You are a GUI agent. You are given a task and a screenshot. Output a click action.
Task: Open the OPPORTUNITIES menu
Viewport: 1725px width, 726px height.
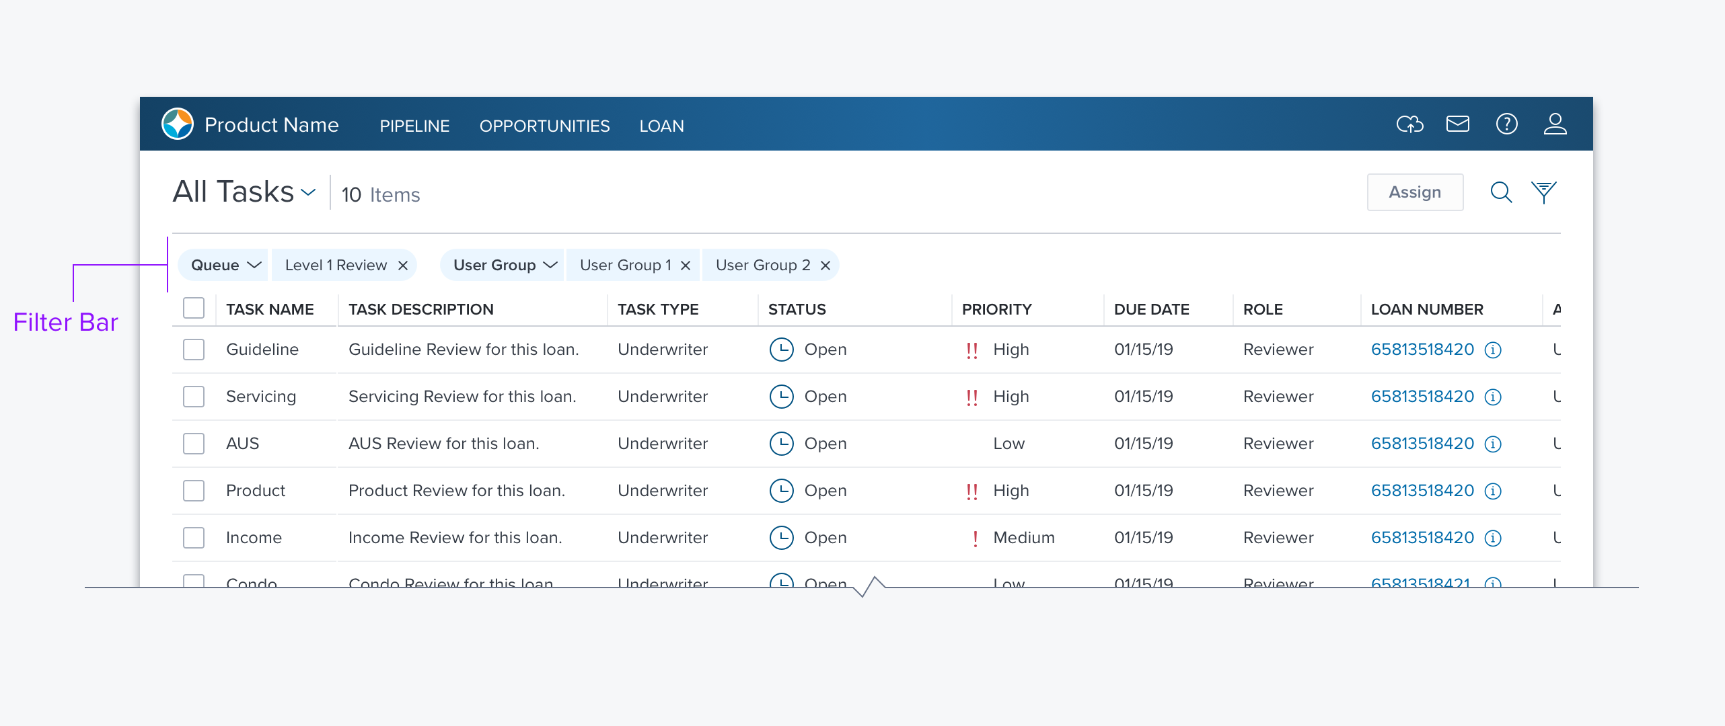pos(544,126)
